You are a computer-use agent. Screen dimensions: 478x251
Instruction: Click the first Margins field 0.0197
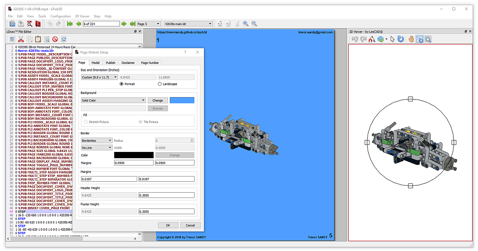(109, 179)
